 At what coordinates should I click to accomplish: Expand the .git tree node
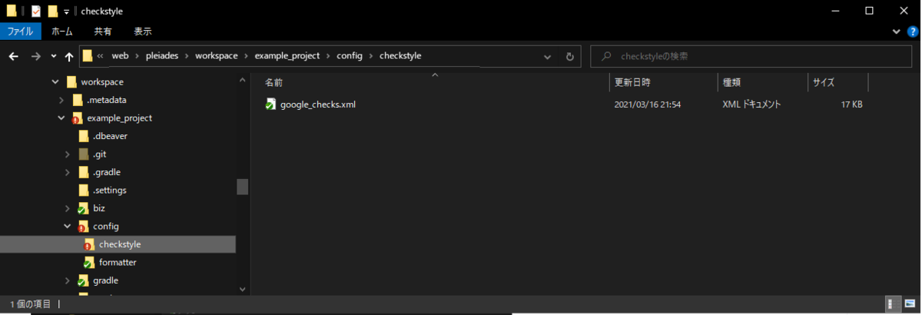tap(68, 154)
